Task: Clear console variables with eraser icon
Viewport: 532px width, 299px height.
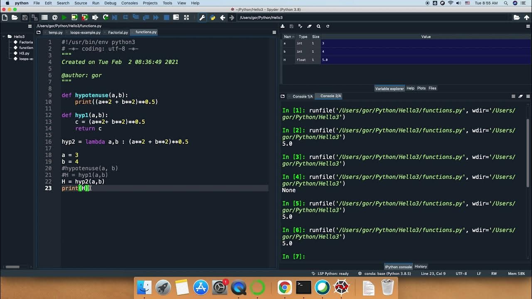Action: pyautogui.click(x=521, y=96)
